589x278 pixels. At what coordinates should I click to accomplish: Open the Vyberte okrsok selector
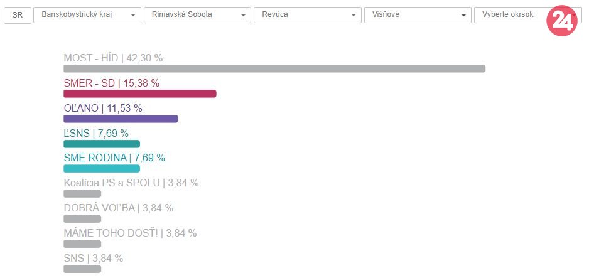pyautogui.click(x=509, y=15)
